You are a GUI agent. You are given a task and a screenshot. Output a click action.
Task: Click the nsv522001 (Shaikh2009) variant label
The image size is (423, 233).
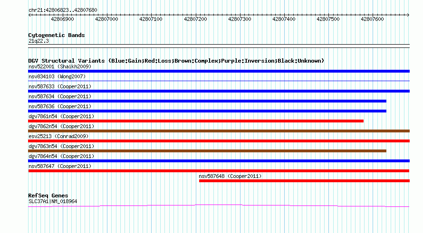click(x=60, y=66)
